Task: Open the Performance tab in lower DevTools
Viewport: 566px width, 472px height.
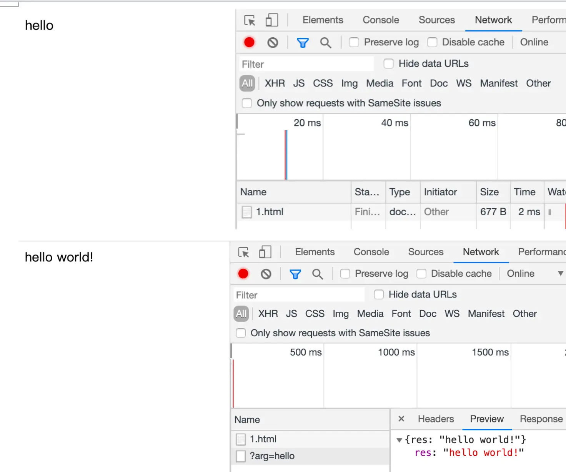Action: (x=542, y=252)
